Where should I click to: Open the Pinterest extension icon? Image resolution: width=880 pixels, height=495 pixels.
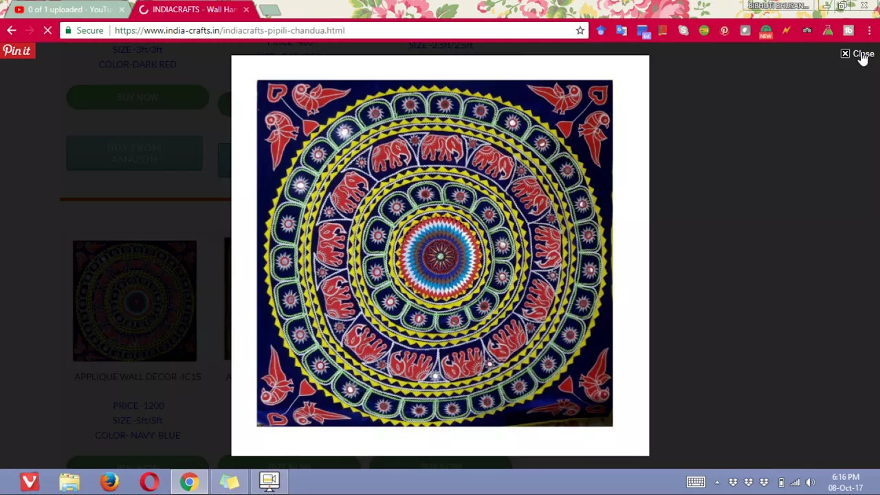(725, 30)
